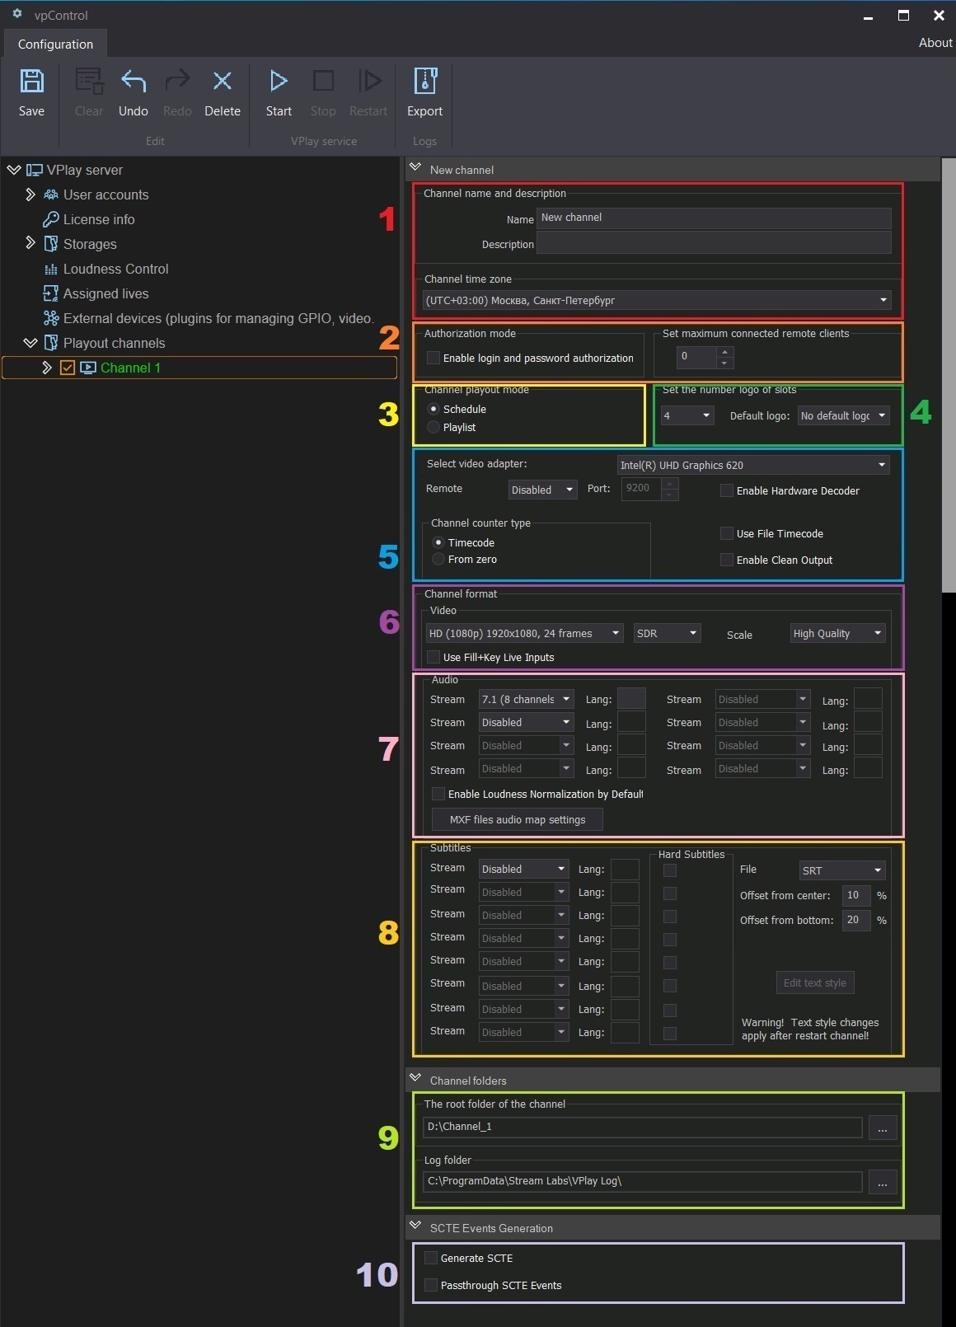Open Assigned lives item

pyautogui.click(x=105, y=293)
